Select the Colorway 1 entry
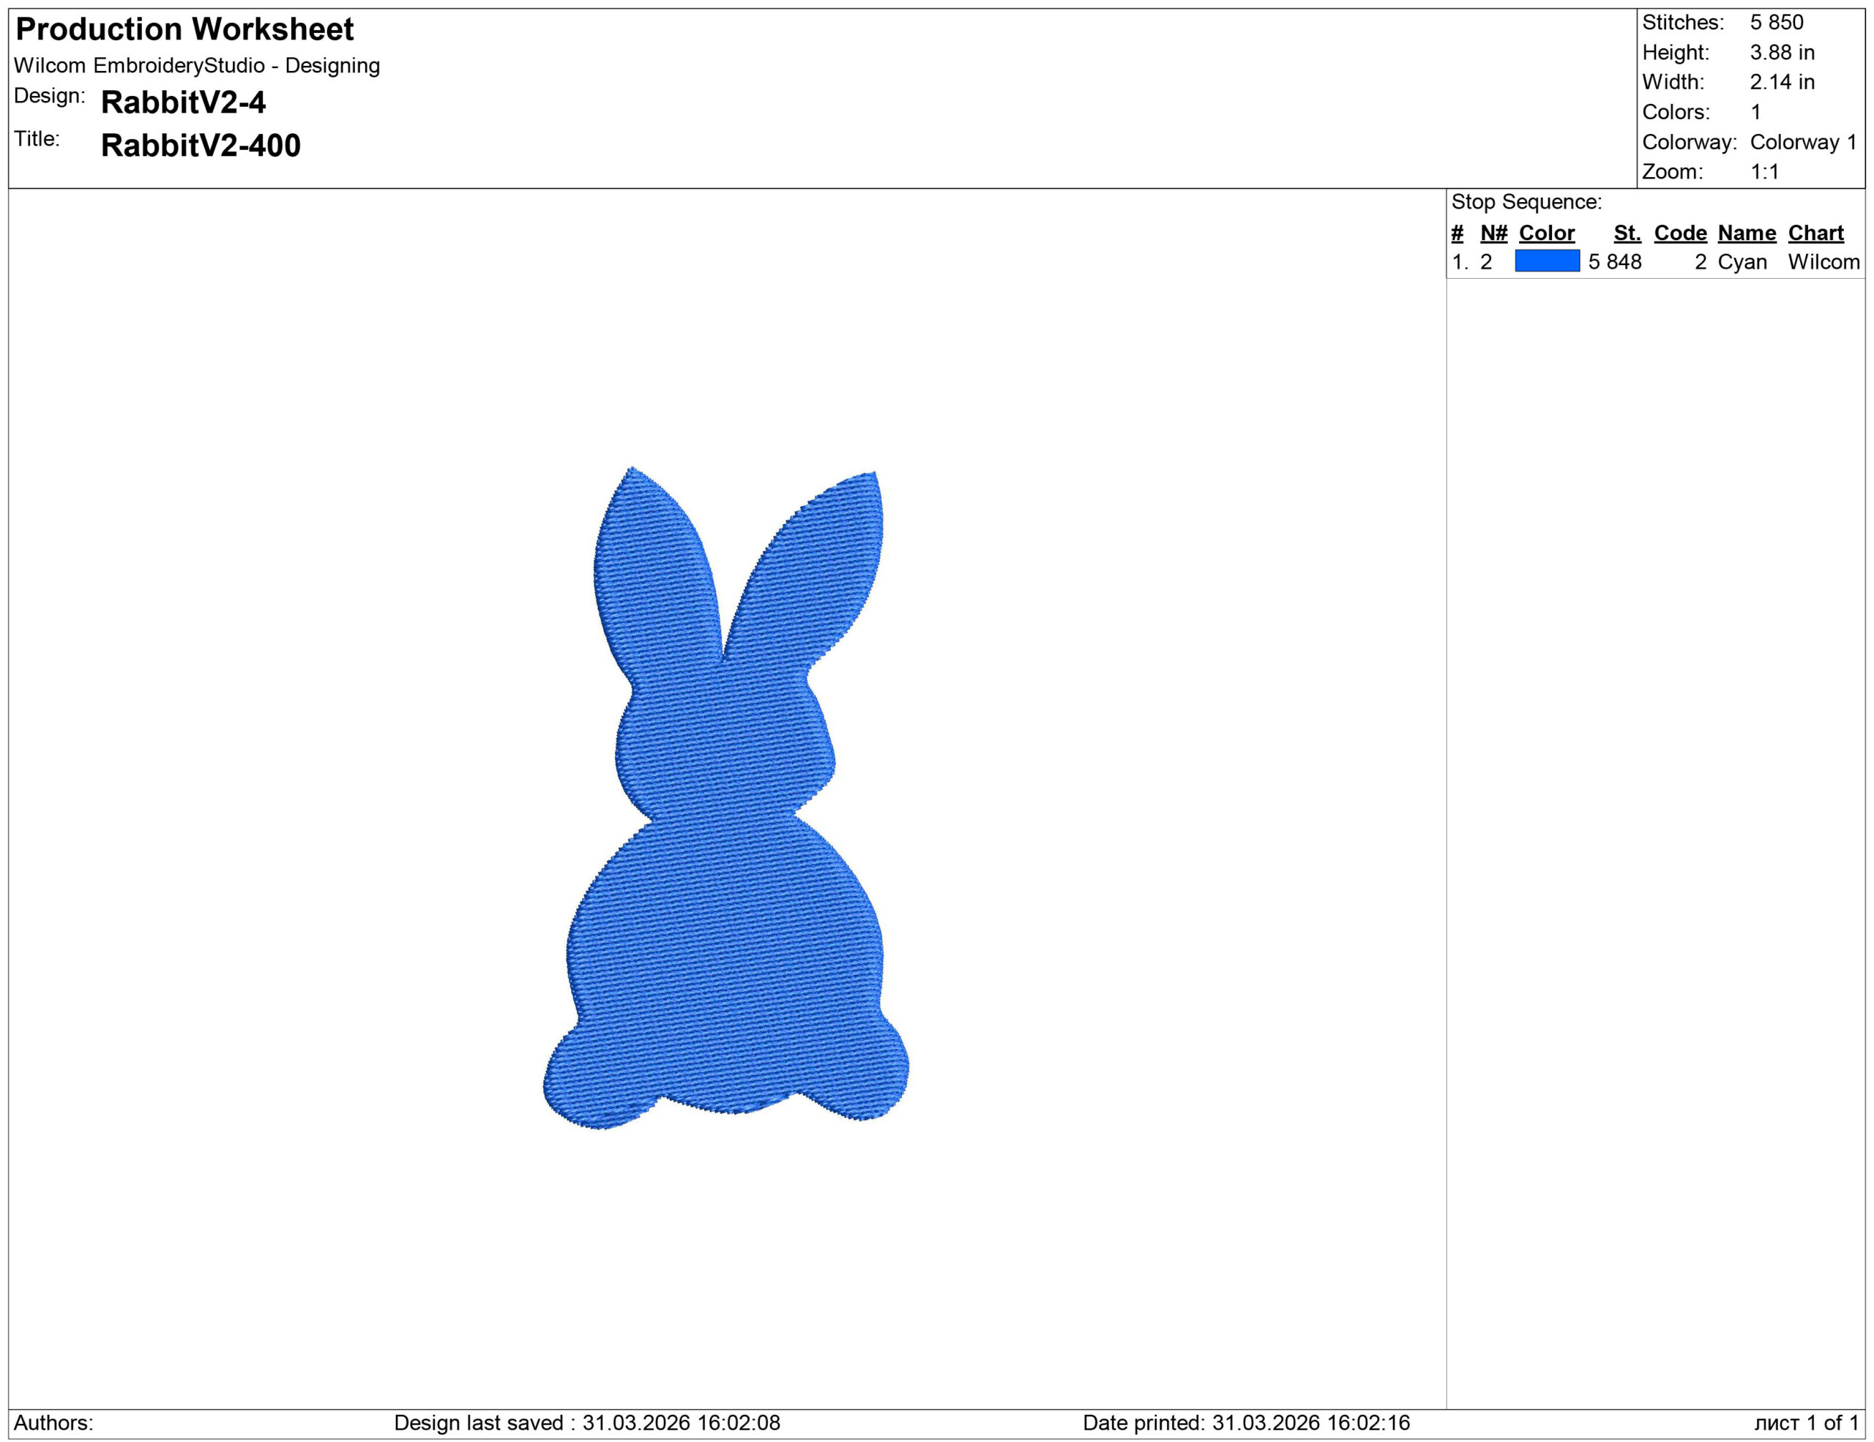 coord(1804,141)
